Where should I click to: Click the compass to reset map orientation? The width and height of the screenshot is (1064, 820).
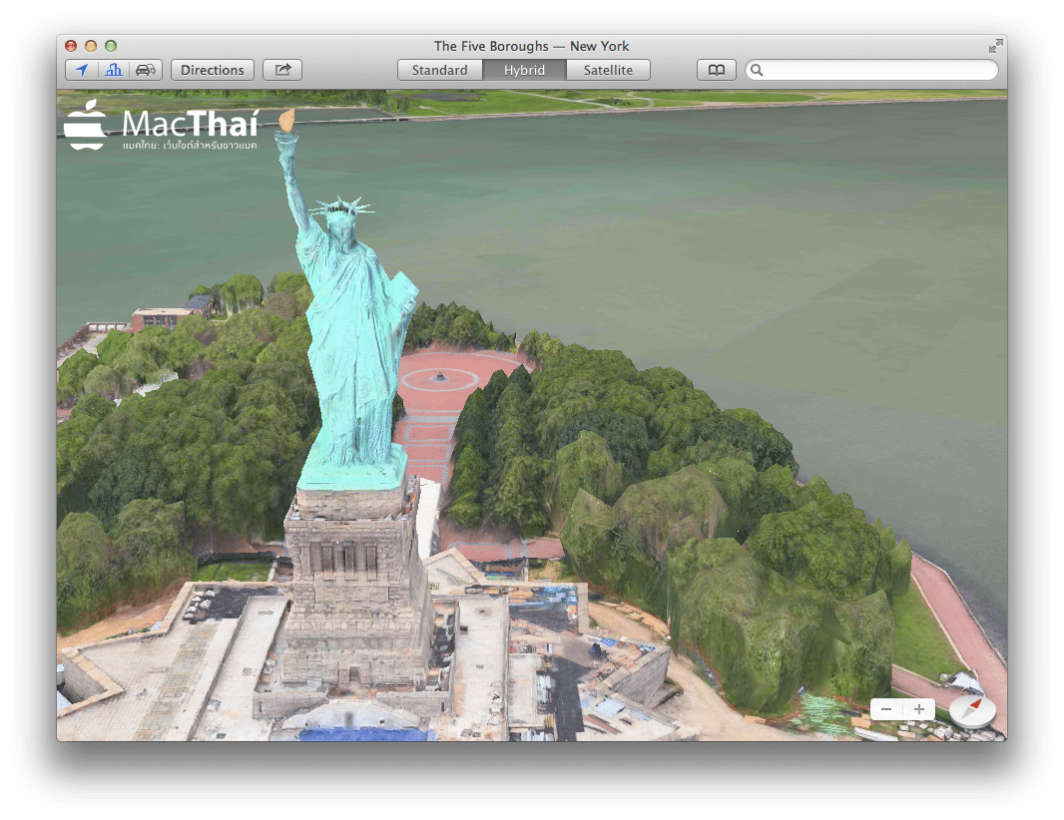(969, 709)
